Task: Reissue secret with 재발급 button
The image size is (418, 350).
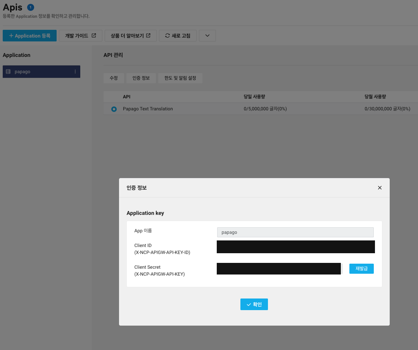Action: click(x=361, y=269)
